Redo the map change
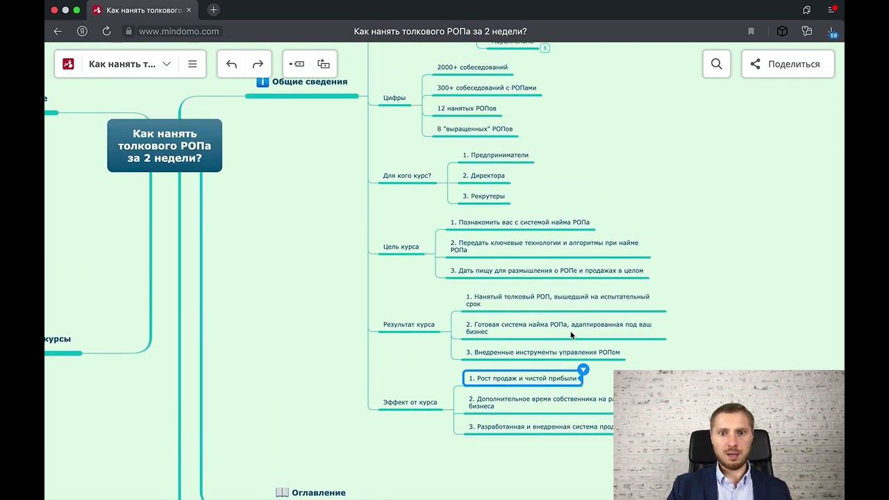The image size is (889, 500). coord(258,64)
